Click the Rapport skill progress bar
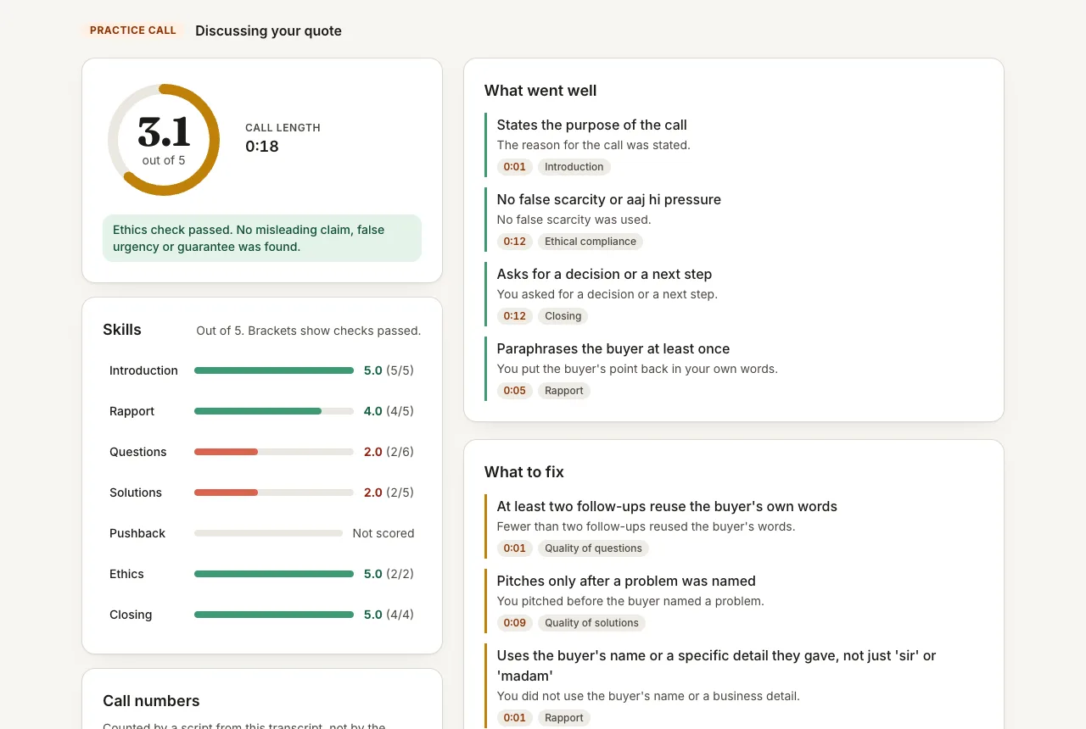 274,411
